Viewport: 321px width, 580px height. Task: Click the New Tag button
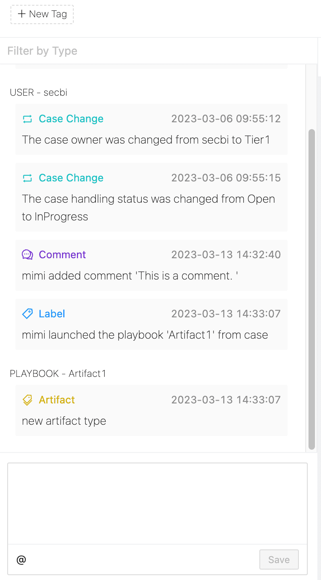[42, 14]
